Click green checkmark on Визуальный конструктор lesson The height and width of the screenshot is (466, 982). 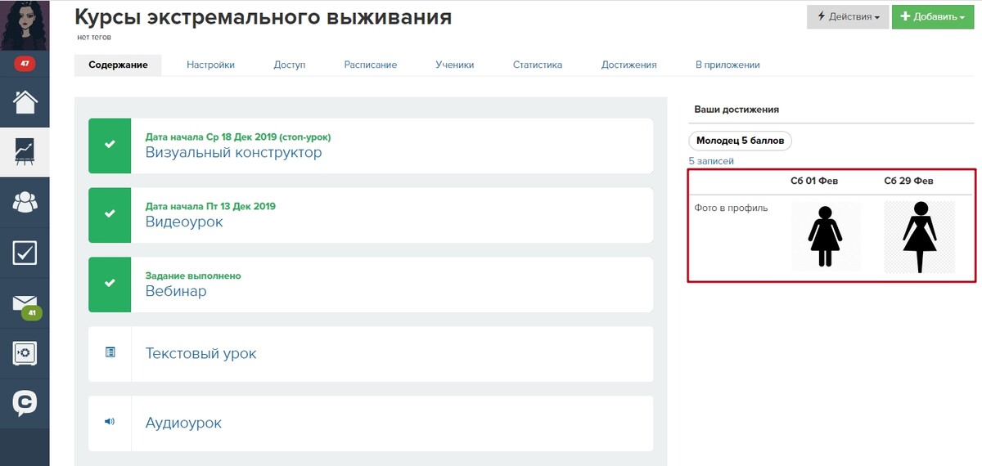110,146
